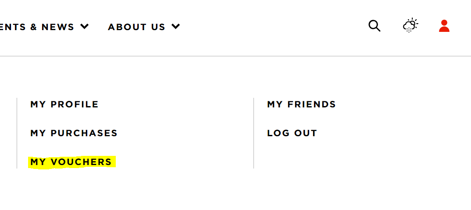
Task: Open My Purchases page
Action: coord(74,133)
